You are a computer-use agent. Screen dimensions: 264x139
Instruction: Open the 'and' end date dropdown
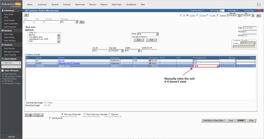pos(253,15)
